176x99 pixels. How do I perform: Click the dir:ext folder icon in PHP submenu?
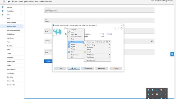[85, 52]
